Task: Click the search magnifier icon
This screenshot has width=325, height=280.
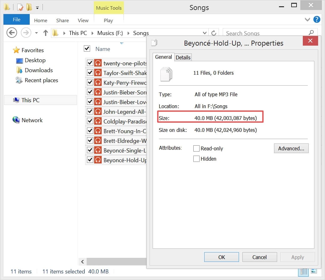Action: pos(311,33)
